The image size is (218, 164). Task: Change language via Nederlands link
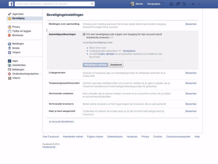click(x=49, y=147)
